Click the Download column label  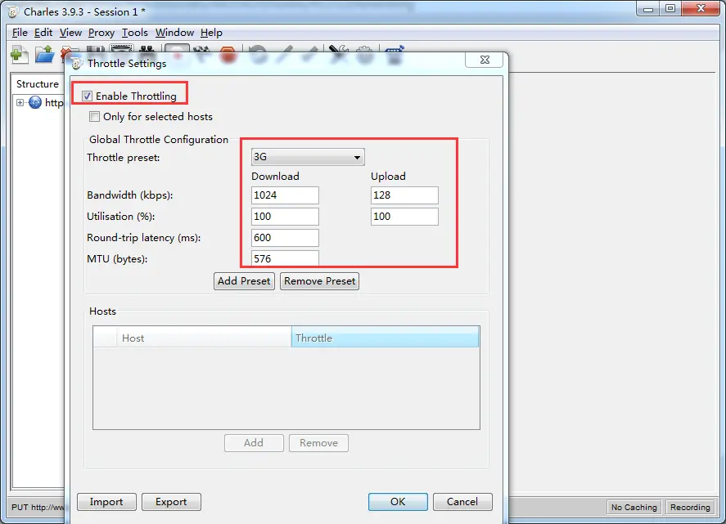(x=276, y=177)
